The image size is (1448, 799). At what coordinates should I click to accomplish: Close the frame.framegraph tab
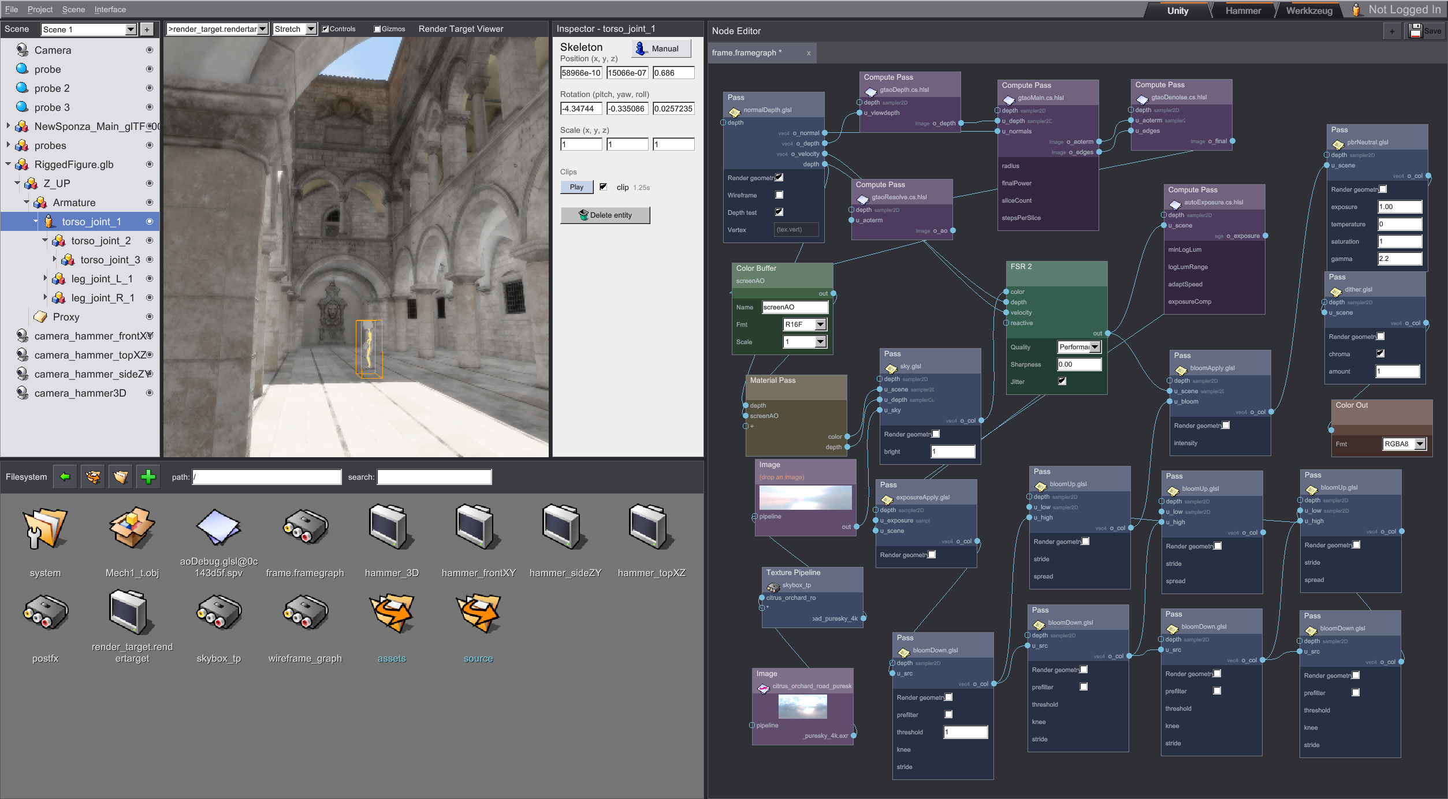click(x=809, y=53)
